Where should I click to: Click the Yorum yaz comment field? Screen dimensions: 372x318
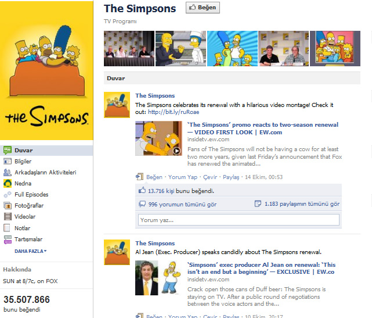(239, 220)
